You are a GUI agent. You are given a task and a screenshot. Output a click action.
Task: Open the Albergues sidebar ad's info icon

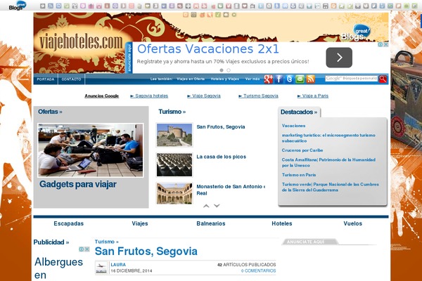[x=82, y=249]
